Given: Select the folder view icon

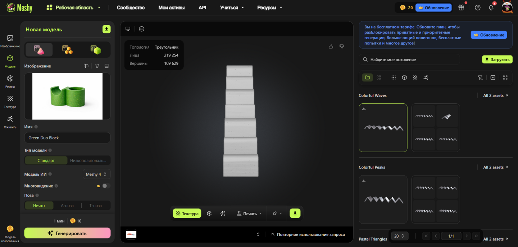Looking at the screenshot, I should 367,77.
